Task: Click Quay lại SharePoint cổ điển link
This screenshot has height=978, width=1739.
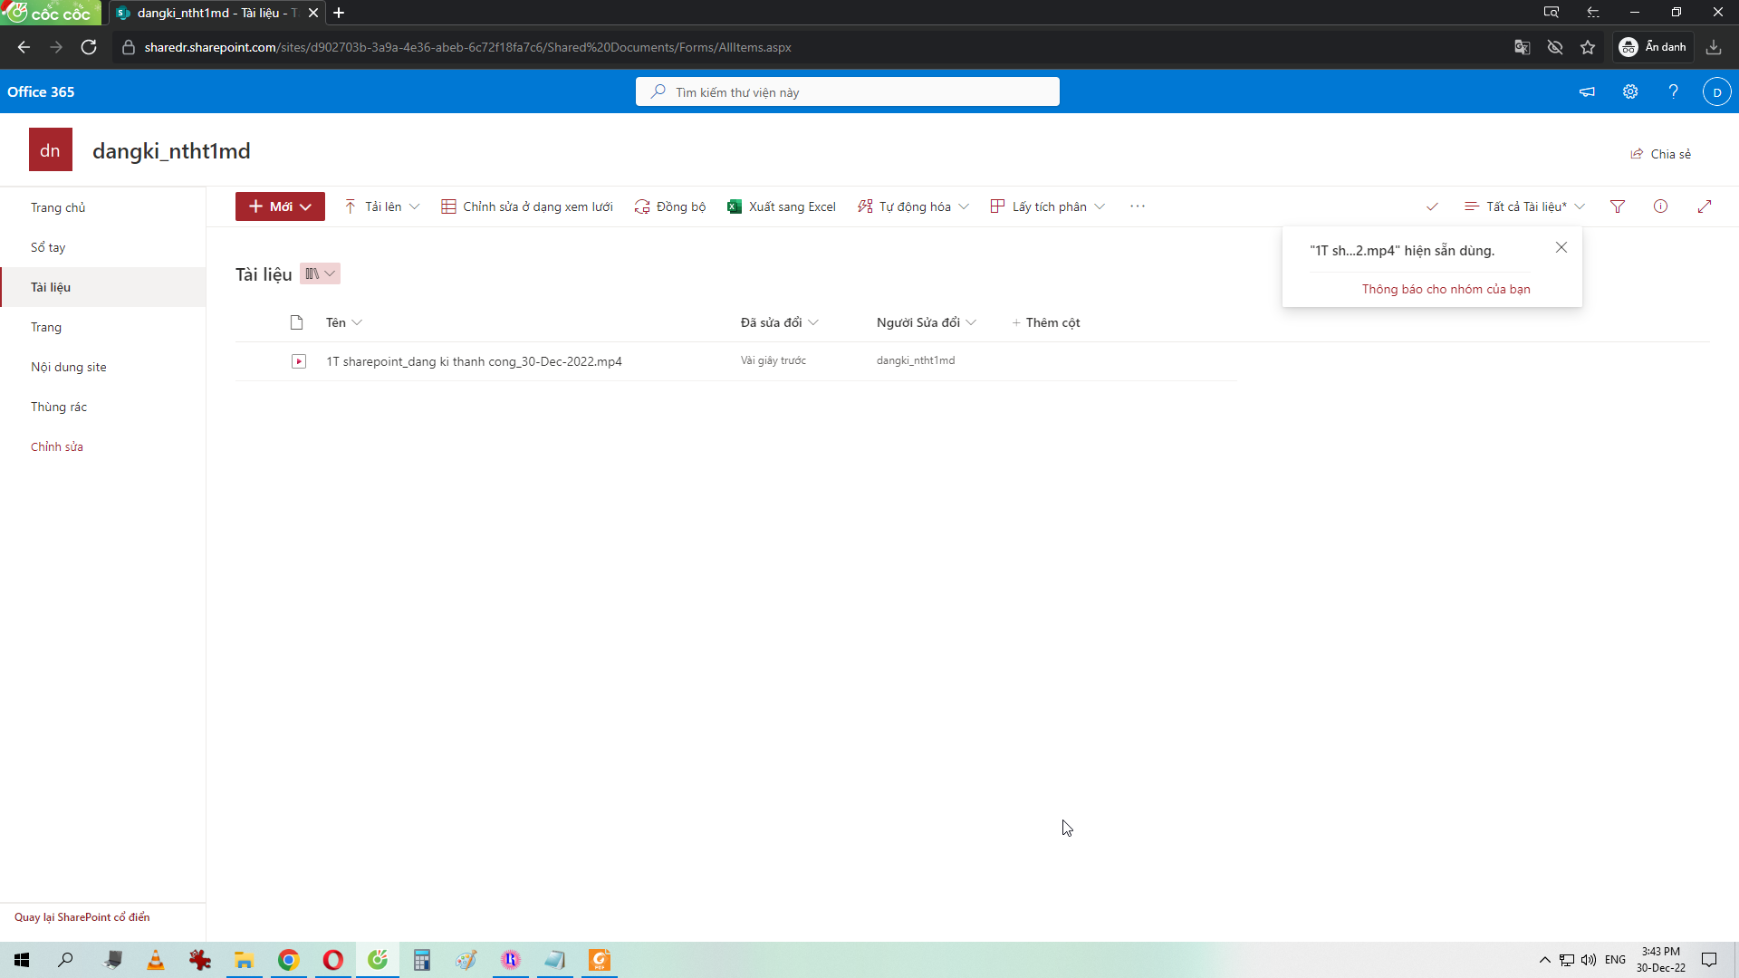Action: (82, 917)
